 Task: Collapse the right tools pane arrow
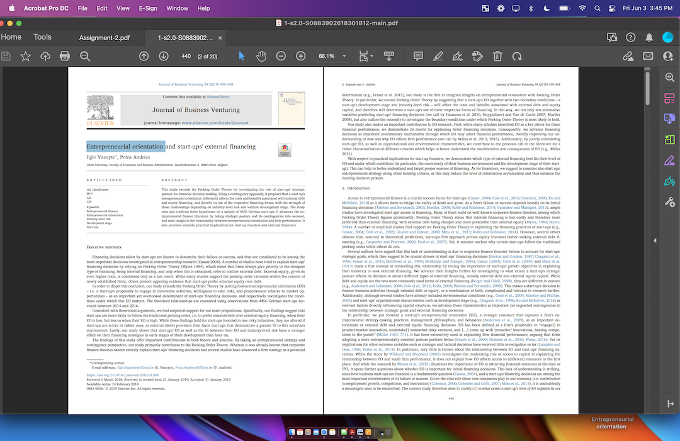pyautogui.click(x=655, y=240)
